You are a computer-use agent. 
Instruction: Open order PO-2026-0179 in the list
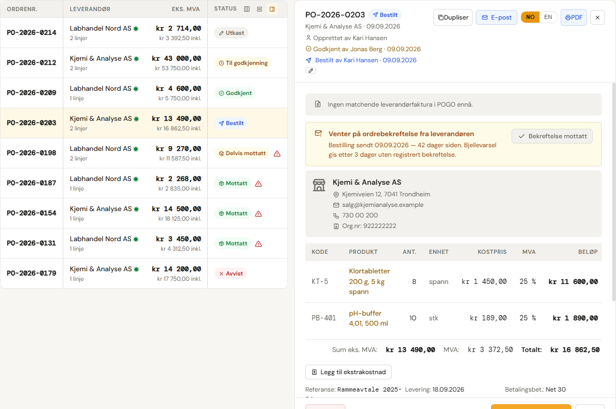[x=144, y=274]
